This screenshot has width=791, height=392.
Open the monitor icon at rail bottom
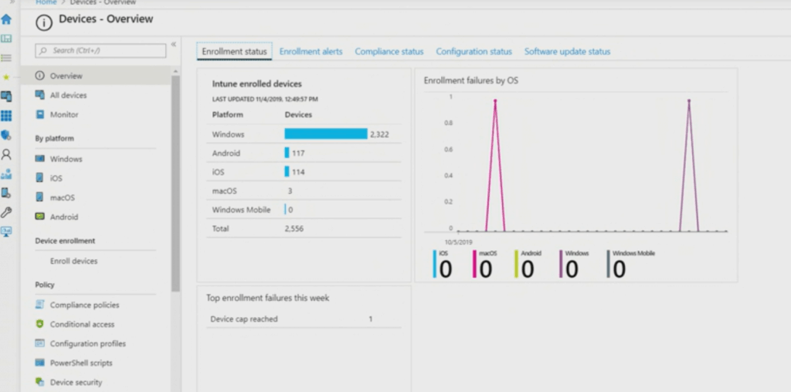point(6,231)
